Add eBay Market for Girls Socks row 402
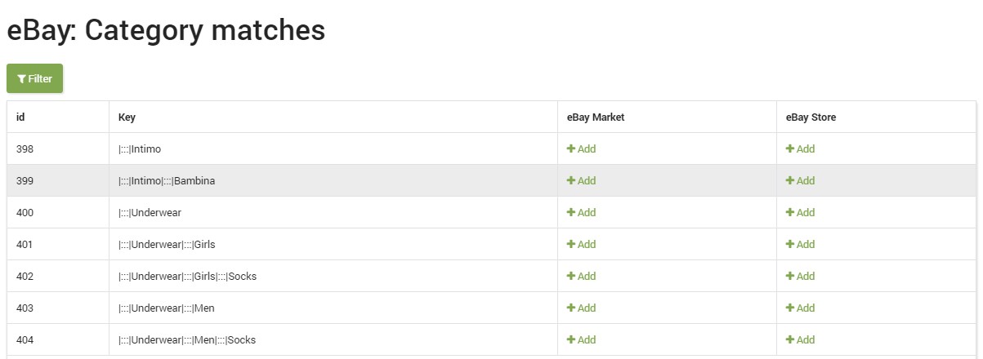The image size is (983, 359). tap(581, 277)
